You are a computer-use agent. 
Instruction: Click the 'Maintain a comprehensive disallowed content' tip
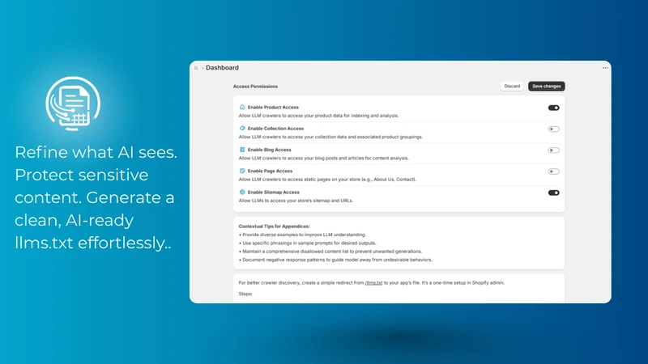(x=330, y=252)
